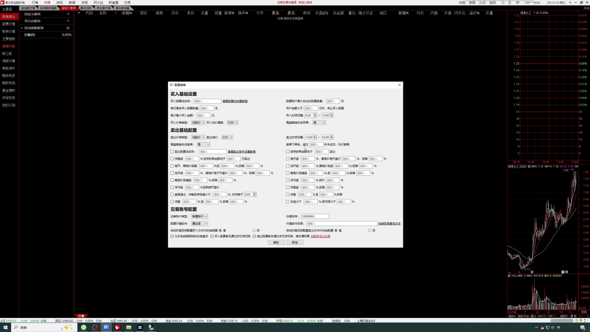Click the green WeChat icon in taskbar

pyautogui.click(x=84, y=328)
